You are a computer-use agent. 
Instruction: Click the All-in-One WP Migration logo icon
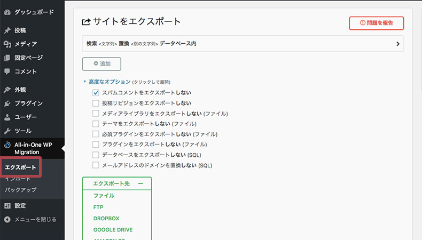coord(7,145)
